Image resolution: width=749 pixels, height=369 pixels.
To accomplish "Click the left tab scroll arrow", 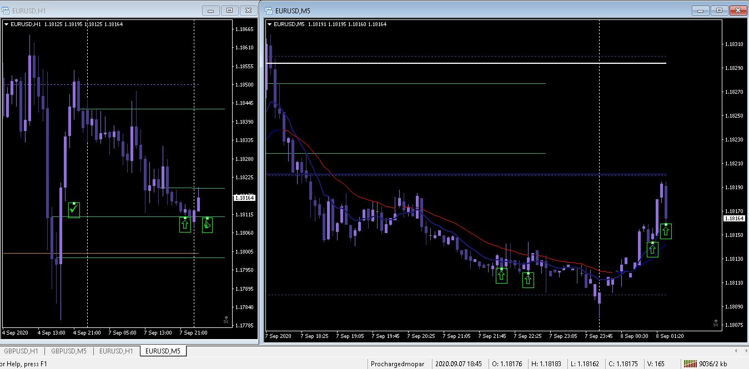I will pyautogui.click(x=736, y=351).
